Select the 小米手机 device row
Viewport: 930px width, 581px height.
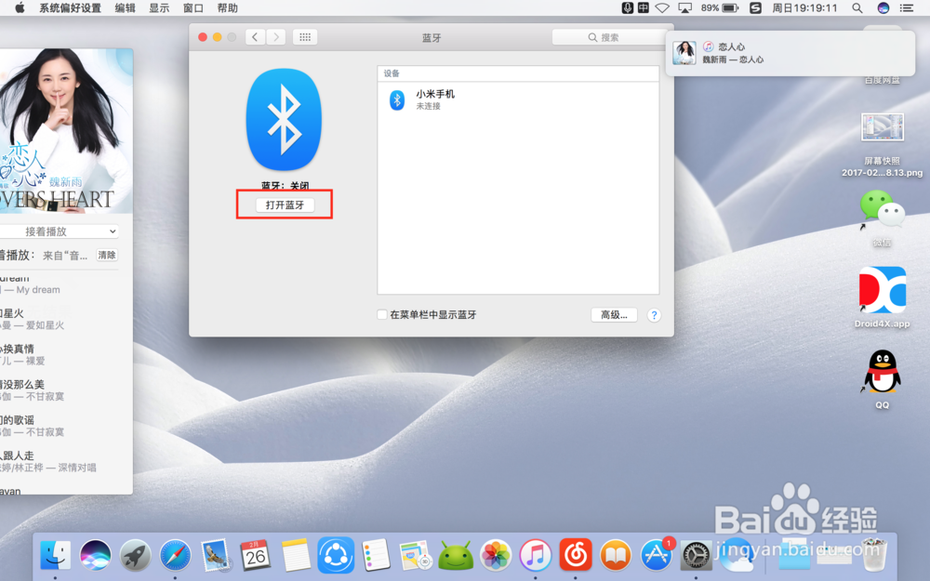(x=518, y=99)
